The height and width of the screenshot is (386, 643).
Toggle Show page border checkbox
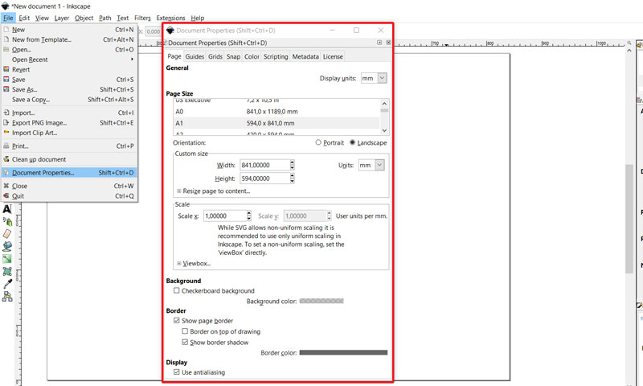(x=177, y=320)
